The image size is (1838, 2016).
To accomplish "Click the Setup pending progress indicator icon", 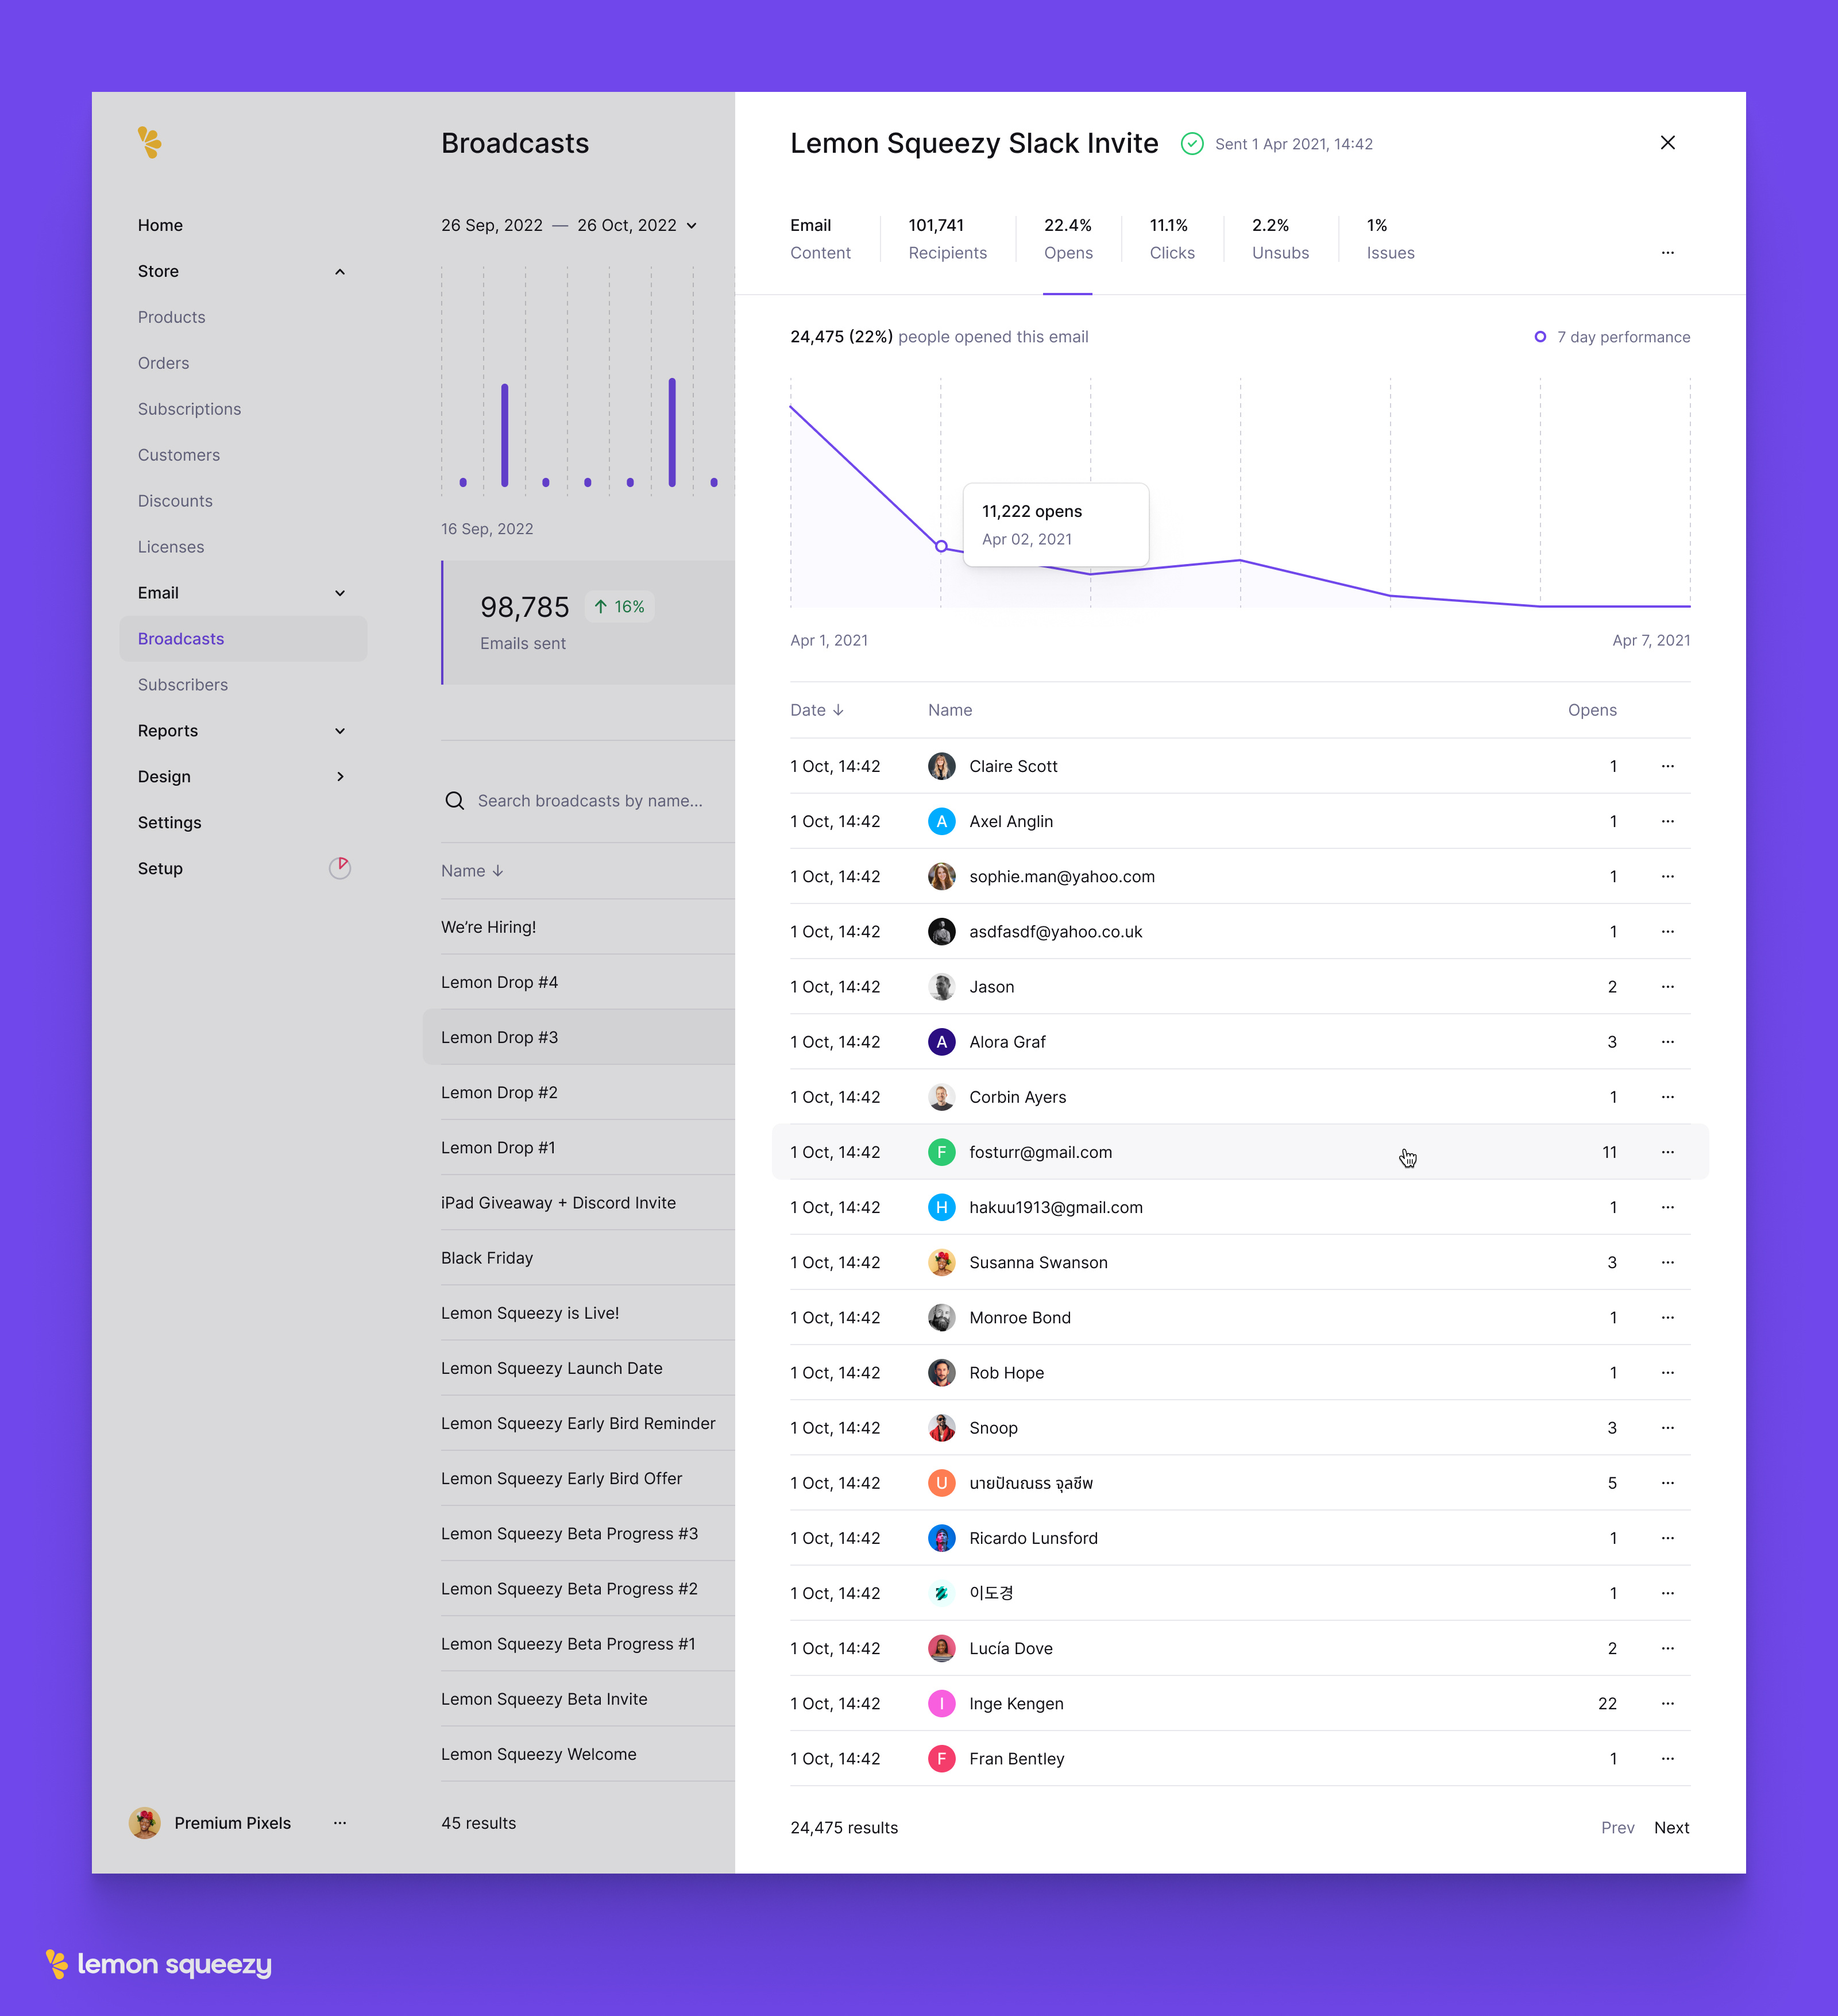I will (340, 868).
